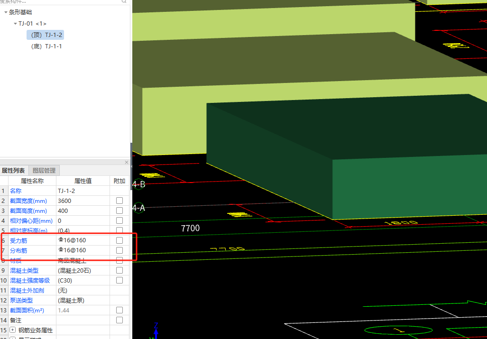Tick the 附加 checkbox for 混凝土类型
The width and height of the screenshot is (487, 339).
click(119, 270)
